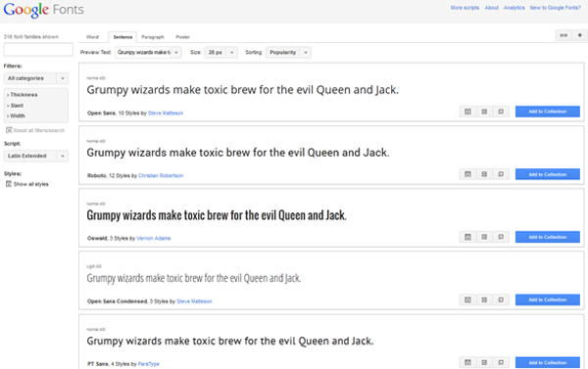Image resolution: width=588 pixels, height=369 pixels.
Task: Click the first icon button in PT Sans row
Action: [x=467, y=362]
